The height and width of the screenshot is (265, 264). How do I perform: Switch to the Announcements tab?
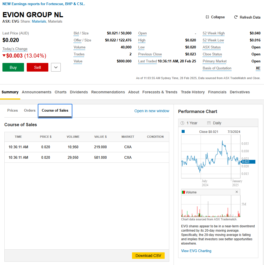36,92
